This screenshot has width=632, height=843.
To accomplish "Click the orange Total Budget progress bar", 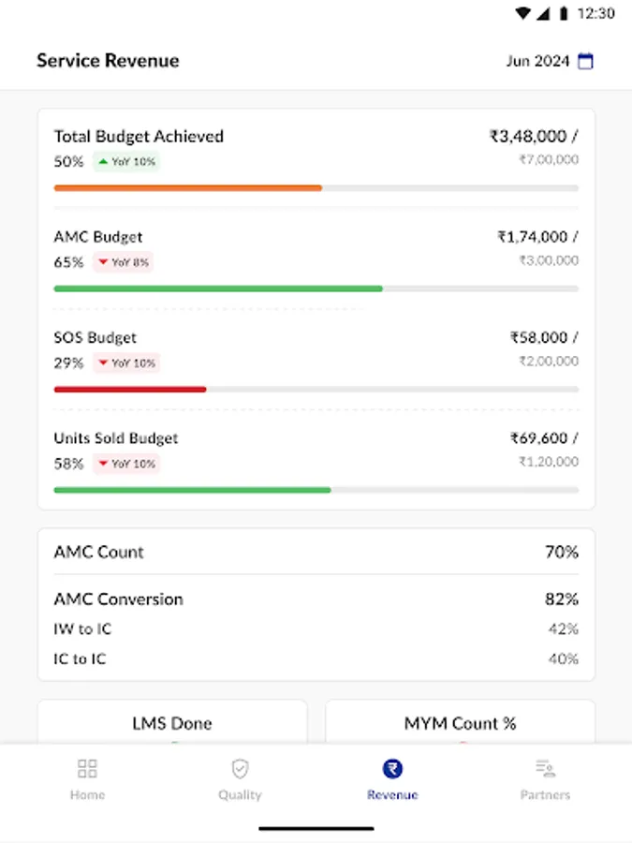I will 187,188.
